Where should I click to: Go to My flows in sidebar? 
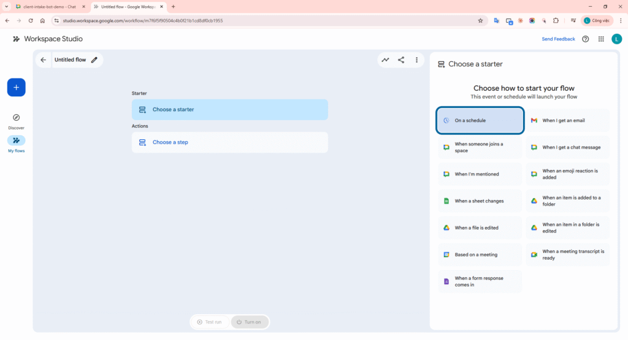(16, 141)
